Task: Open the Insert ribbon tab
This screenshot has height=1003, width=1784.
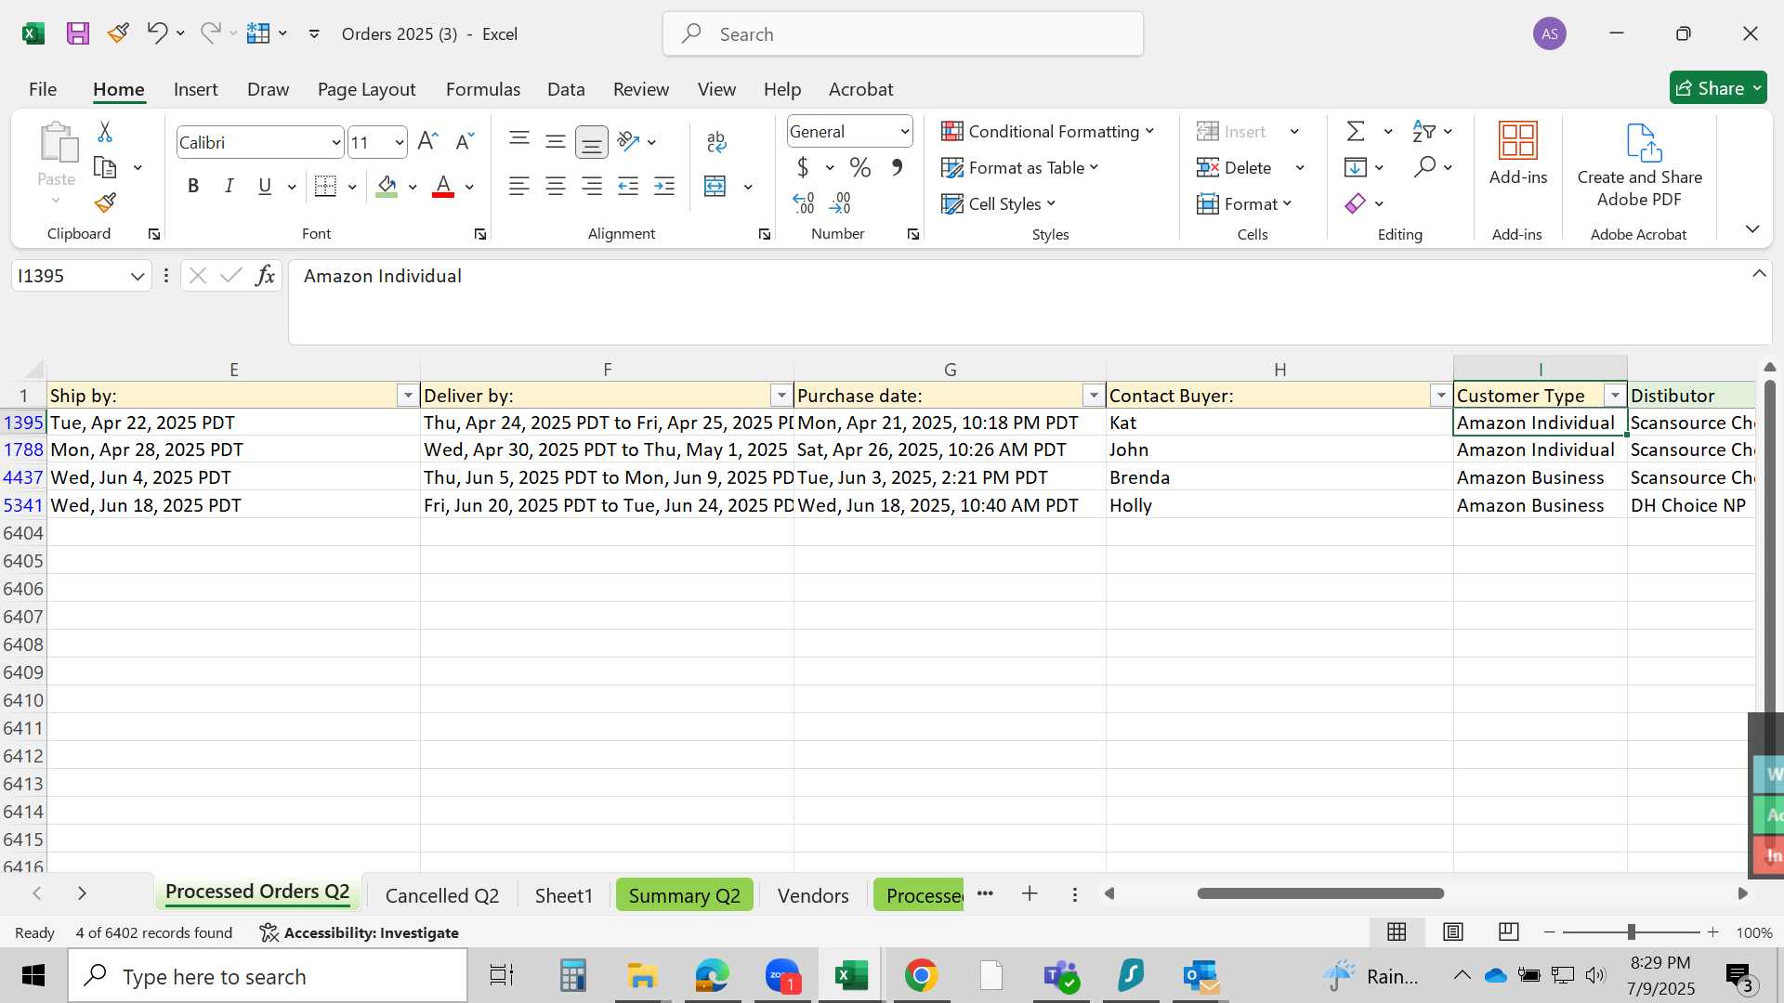Action: 195,89
